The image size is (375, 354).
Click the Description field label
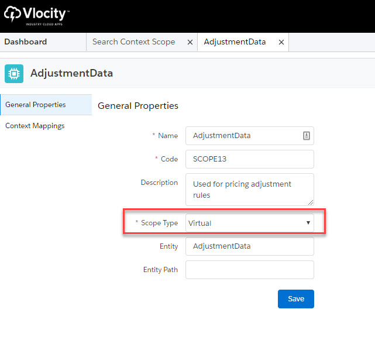click(159, 183)
